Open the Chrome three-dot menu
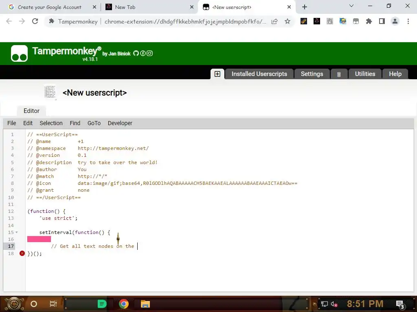This screenshot has width=417, height=312. coord(408,21)
